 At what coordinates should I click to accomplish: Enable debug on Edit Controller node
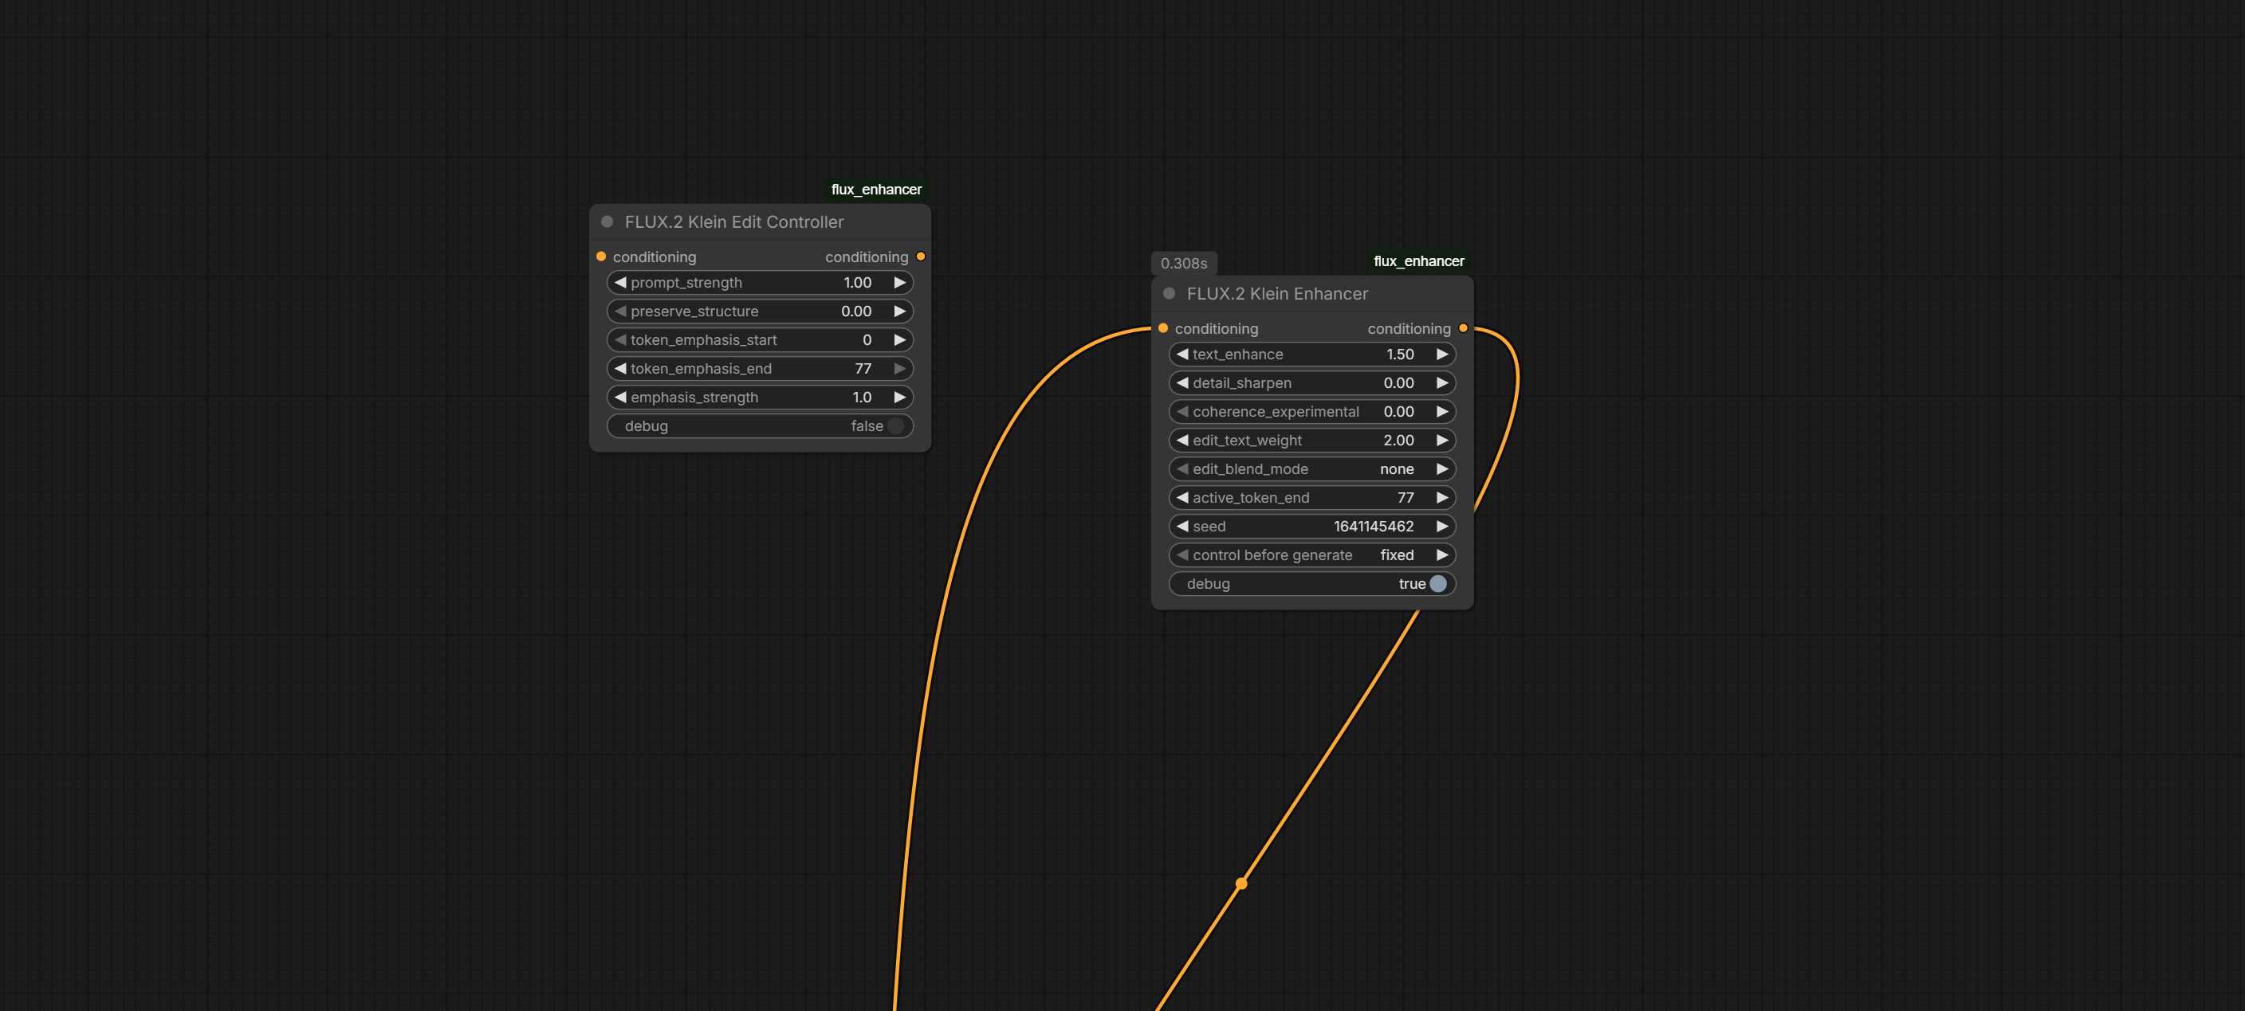coord(895,425)
